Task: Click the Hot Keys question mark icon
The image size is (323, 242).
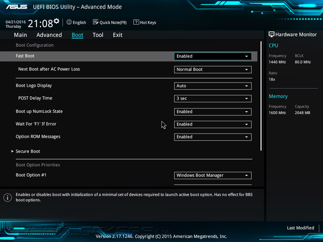Action: pos(136,22)
